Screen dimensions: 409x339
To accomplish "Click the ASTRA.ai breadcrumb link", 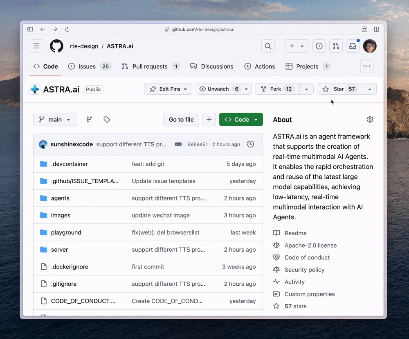I will tap(120, 46).
